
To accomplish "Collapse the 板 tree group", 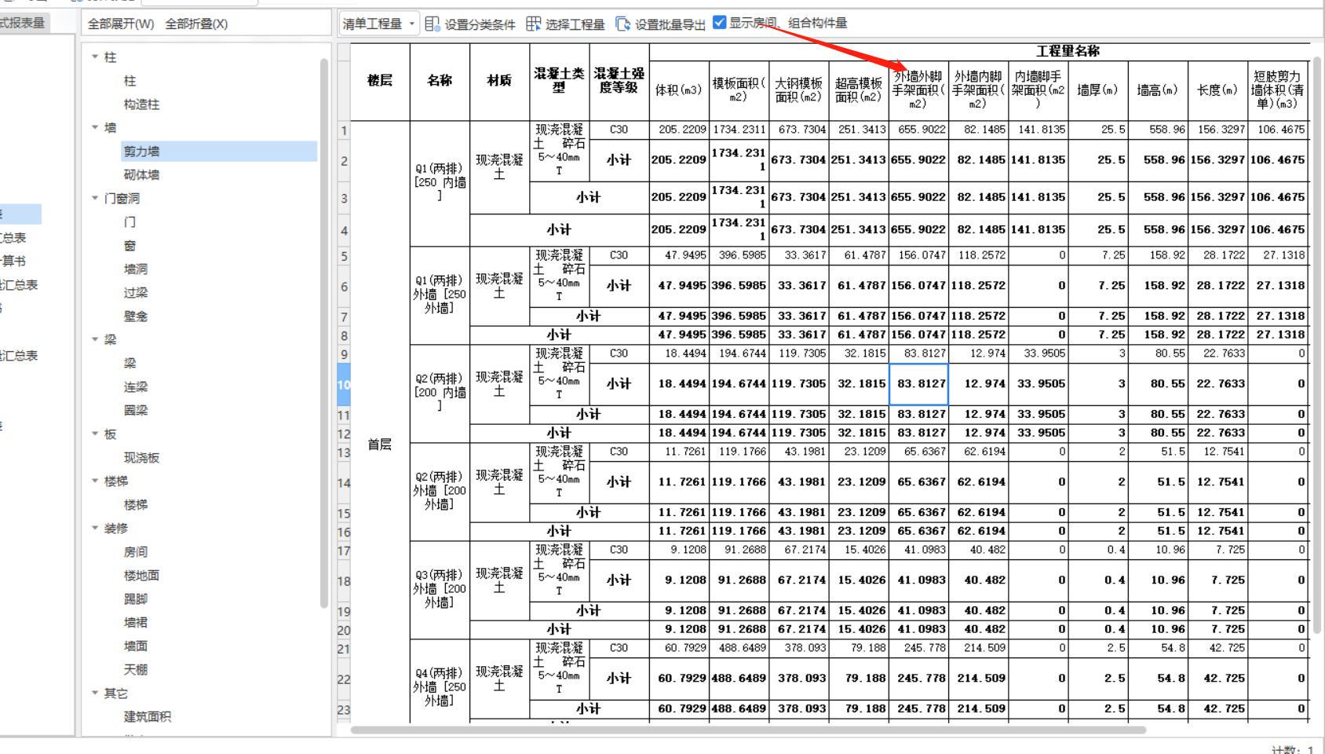I will pyautogui.click(x=95, y=434).
